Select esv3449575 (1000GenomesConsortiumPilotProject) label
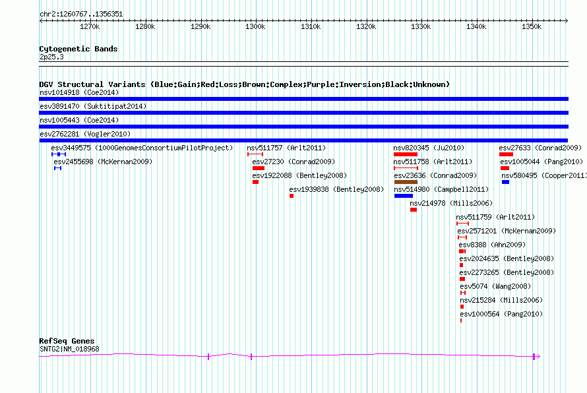Image resolution: width=587 pixels, height=393 pixels. [142, 148]
